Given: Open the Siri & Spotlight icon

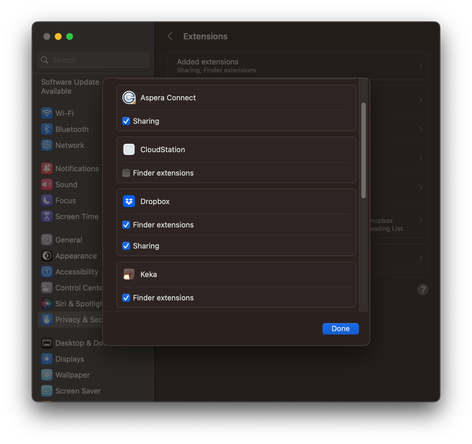Looking at the screenshot, I should click(47, 304).
